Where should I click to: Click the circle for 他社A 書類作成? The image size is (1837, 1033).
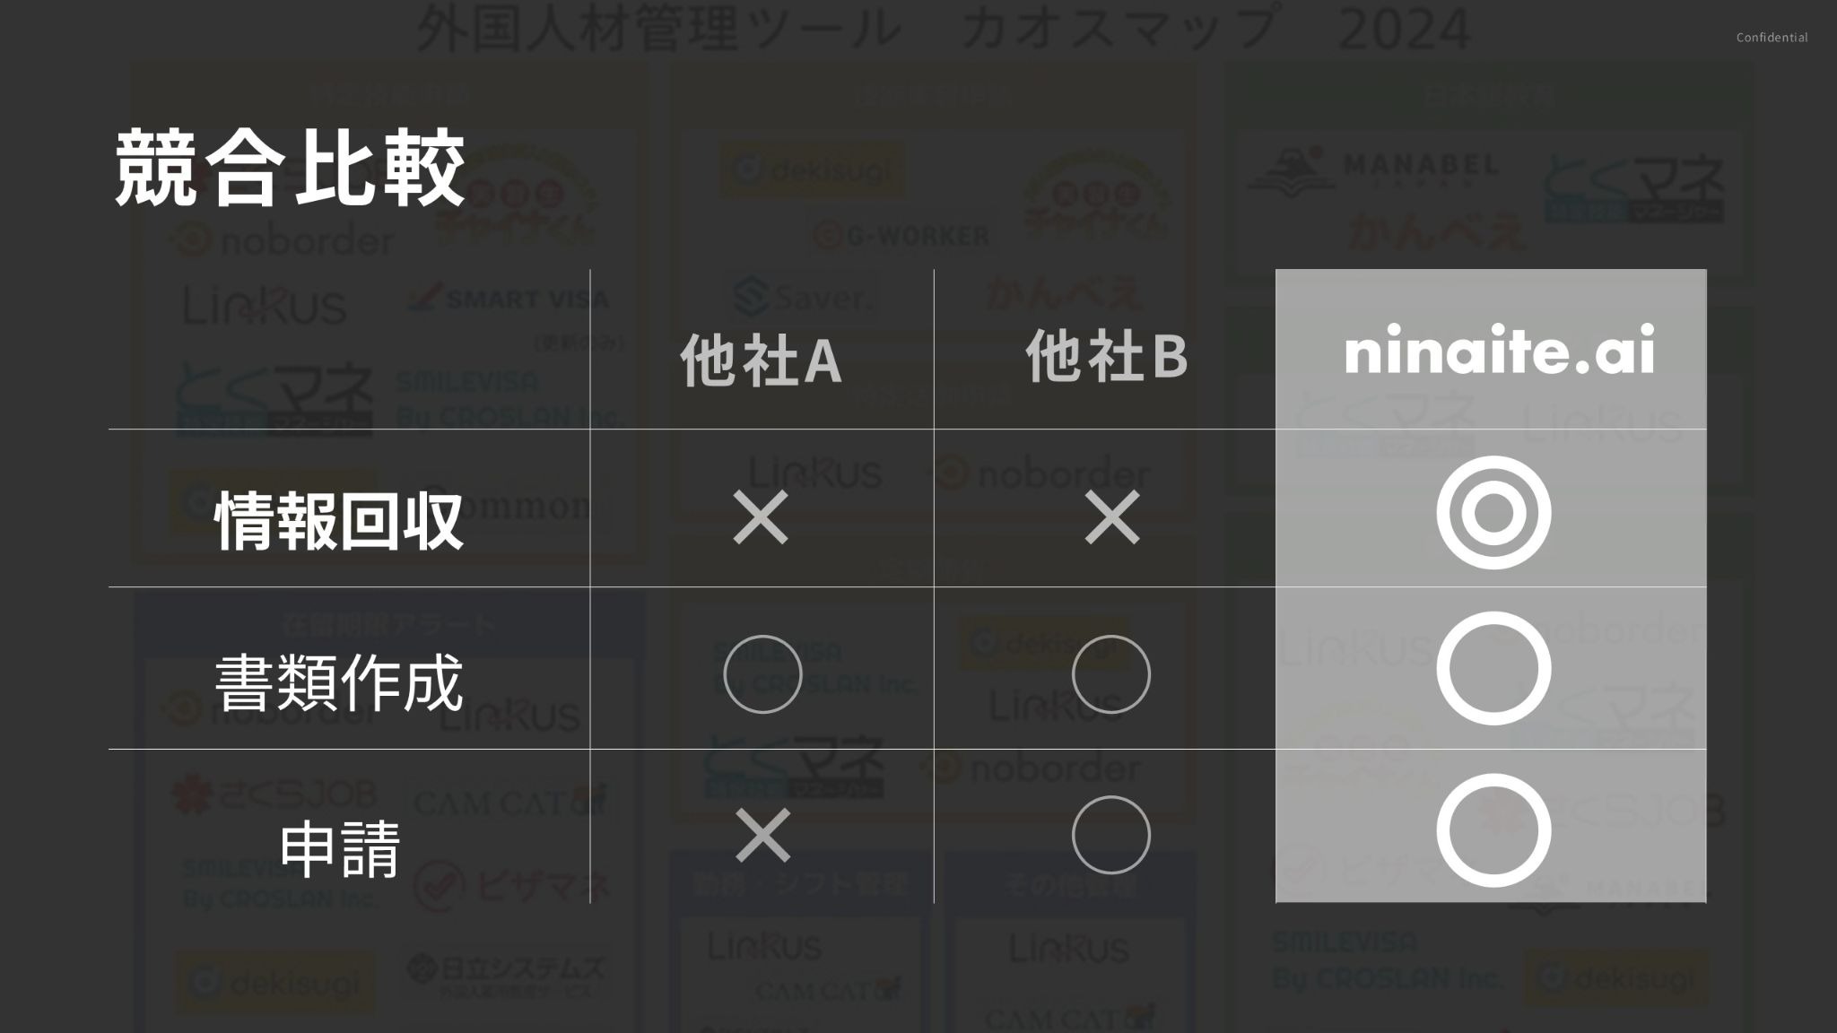point(762,674)
